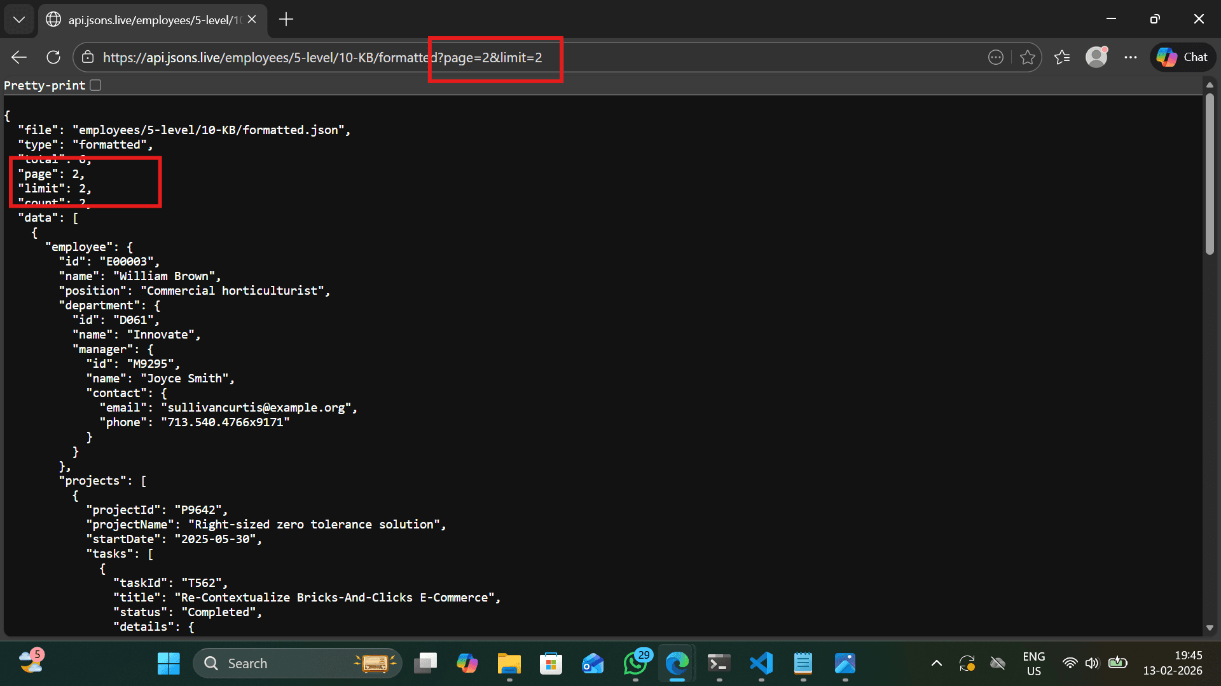Switch to Microsoft Edge taskbar icon
This screenshot has width=1221, height=686.
click(677, 664)
